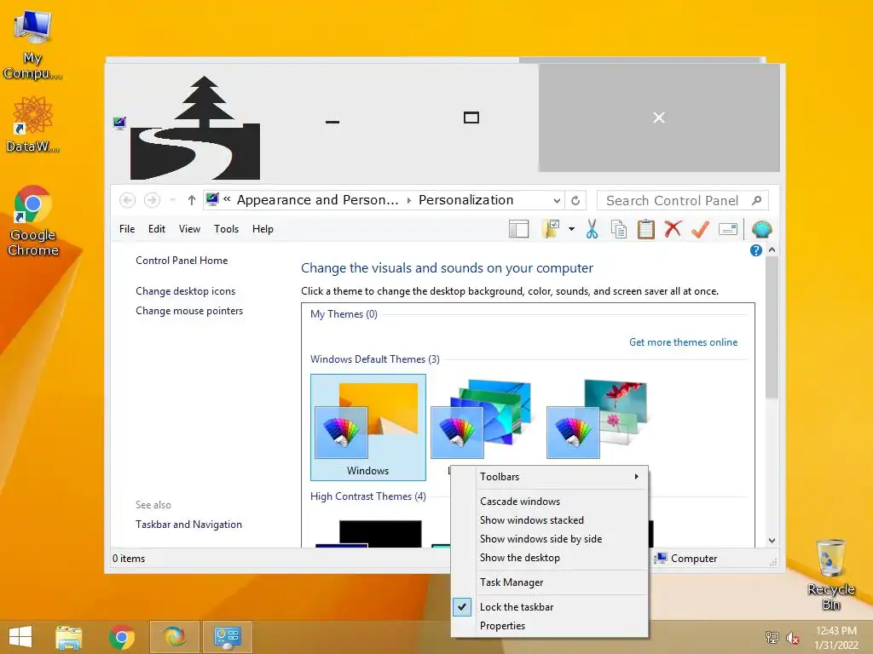Click the scrollbar down arrow

(772, 541)
